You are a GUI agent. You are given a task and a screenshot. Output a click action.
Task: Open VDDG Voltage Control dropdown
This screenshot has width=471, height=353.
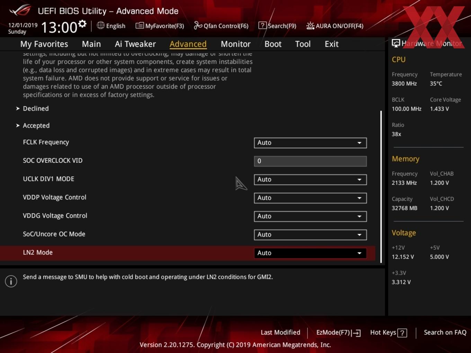coord(310,216)
